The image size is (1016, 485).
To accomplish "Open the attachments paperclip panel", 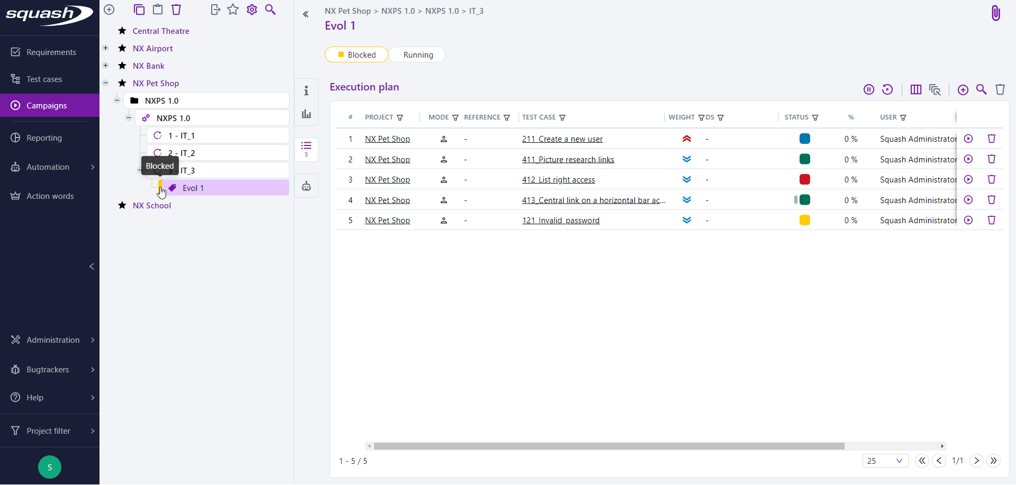I will (x=996, y=13).
